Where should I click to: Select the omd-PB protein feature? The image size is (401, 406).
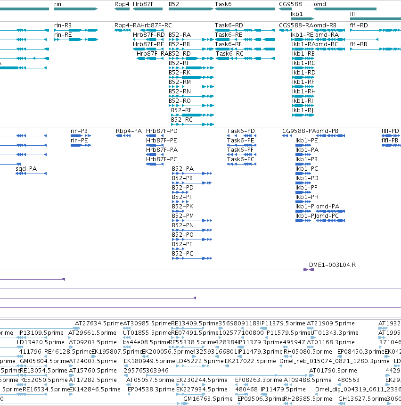[331, 136]
